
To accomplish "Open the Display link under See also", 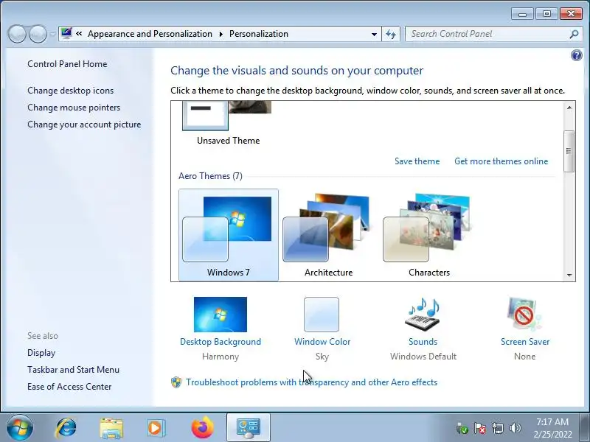I will [x=41, y=353].
